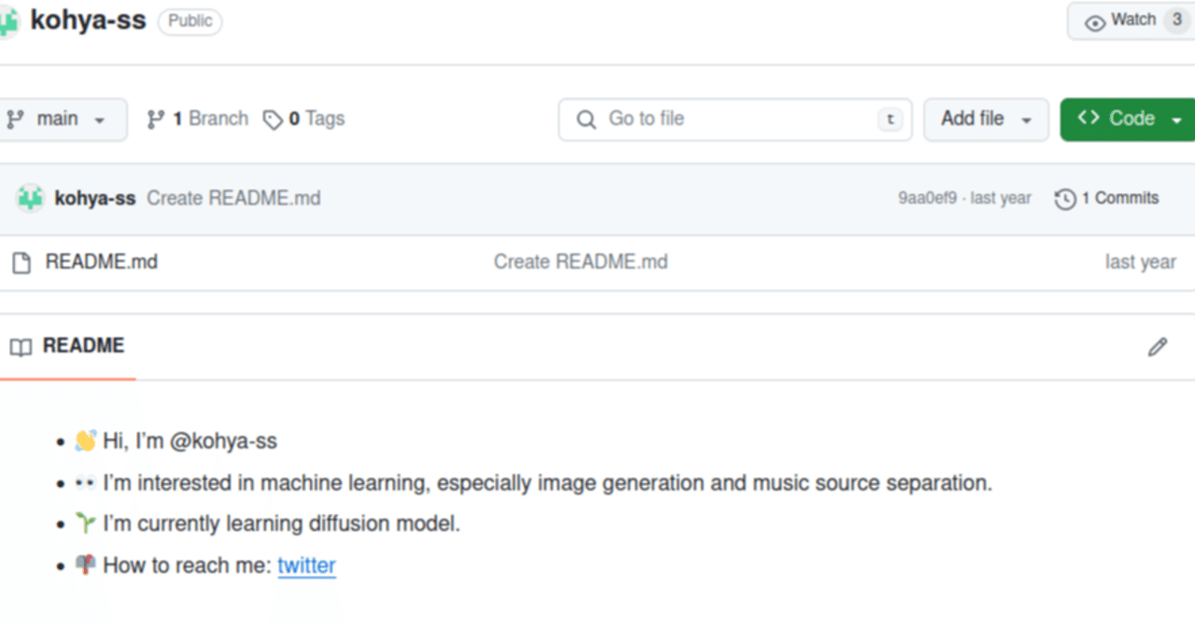Open the green Code dropdown

(1130, 119)
